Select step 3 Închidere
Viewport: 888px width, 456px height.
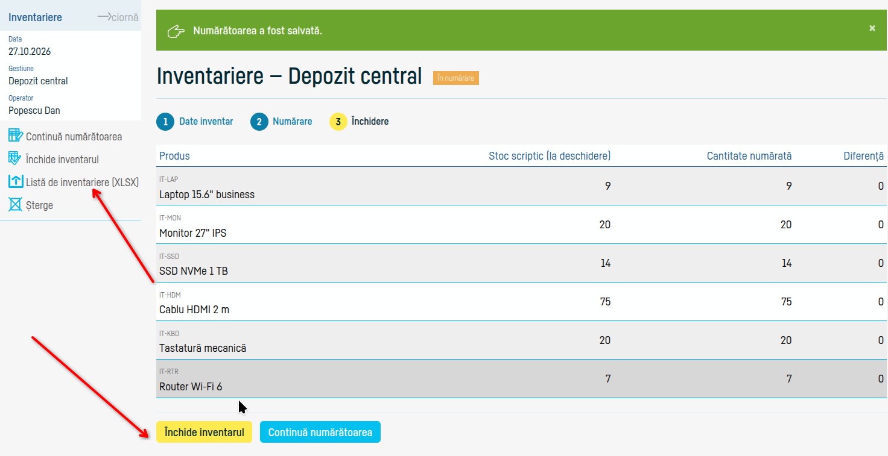[359, 122]
